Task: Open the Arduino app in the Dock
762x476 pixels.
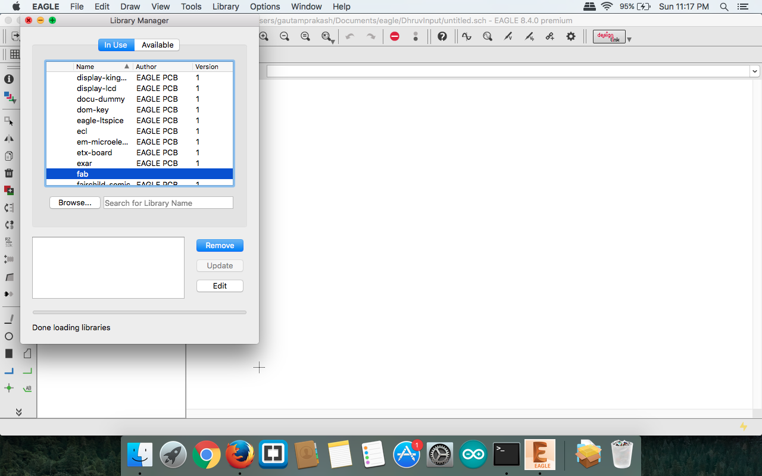Action: (474, 455)
